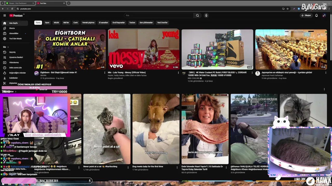Select the Canlı filter chip
The width and height of the screenshot is (332, 186).
click(x=75, y=22)
